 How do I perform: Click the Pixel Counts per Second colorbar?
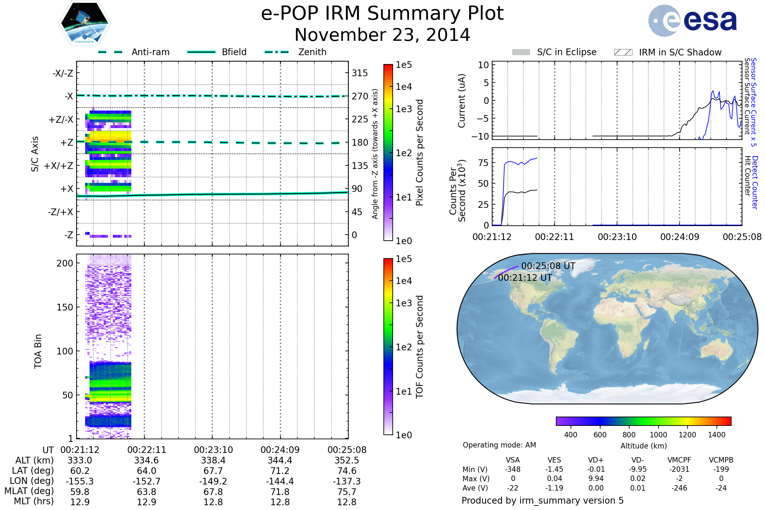(x=388, y=152)
